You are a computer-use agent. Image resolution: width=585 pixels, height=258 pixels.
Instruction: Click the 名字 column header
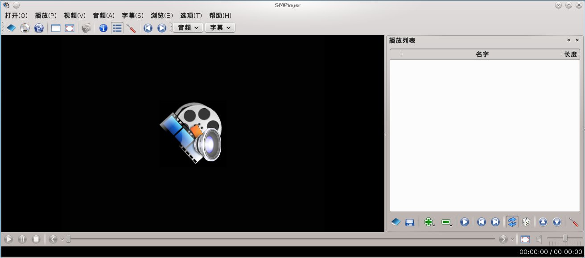(482, 54)
